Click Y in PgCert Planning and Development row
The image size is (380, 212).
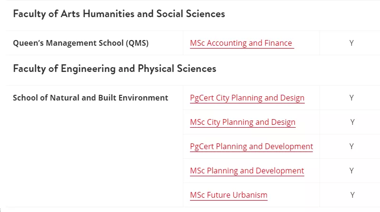click(351, 146)
